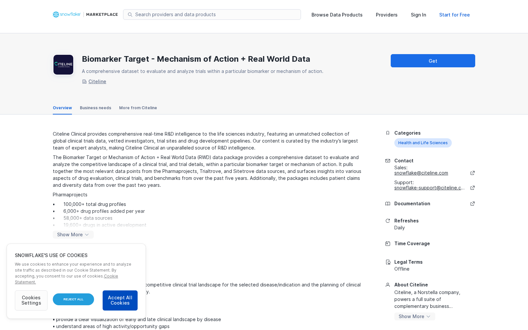
Task: Open Cookies Settings
Action: point(31,300)
